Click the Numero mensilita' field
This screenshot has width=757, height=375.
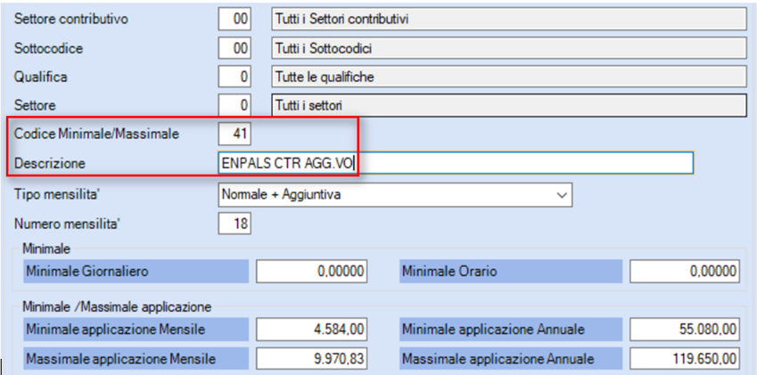tap(235, 224)
